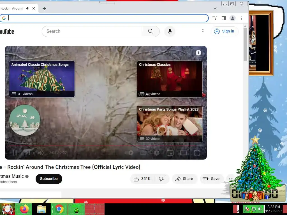
Task: Open Christmas Classics playlist card
Action: click(x=170, y=79)
